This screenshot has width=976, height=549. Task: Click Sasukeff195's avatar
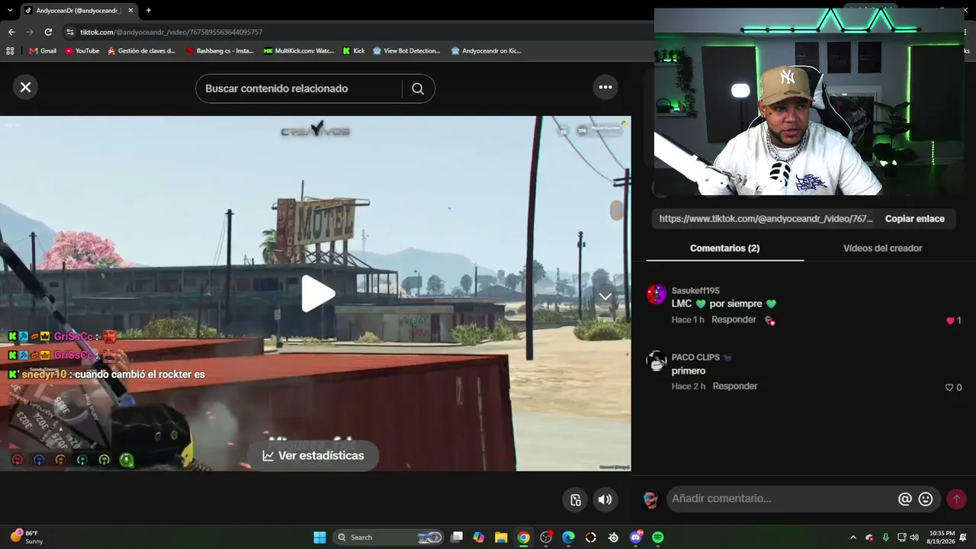[x=657, y=294]
